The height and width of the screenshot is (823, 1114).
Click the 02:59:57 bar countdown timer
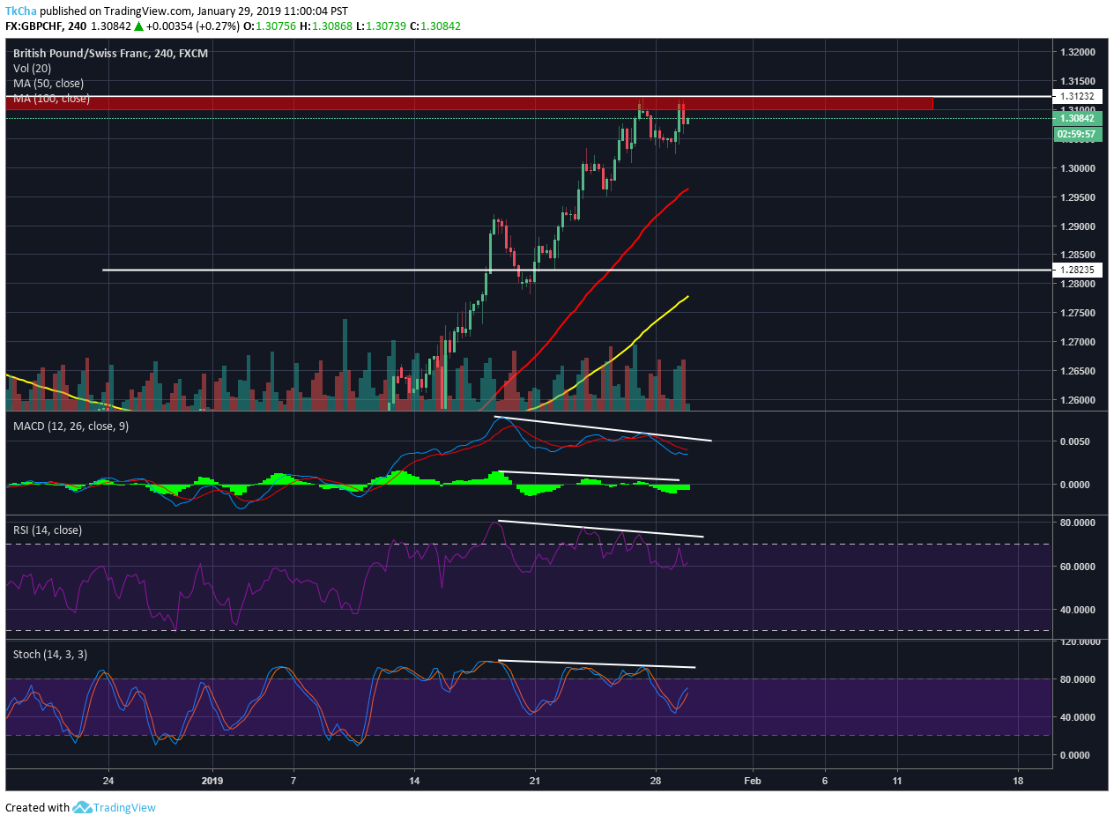1077,134
